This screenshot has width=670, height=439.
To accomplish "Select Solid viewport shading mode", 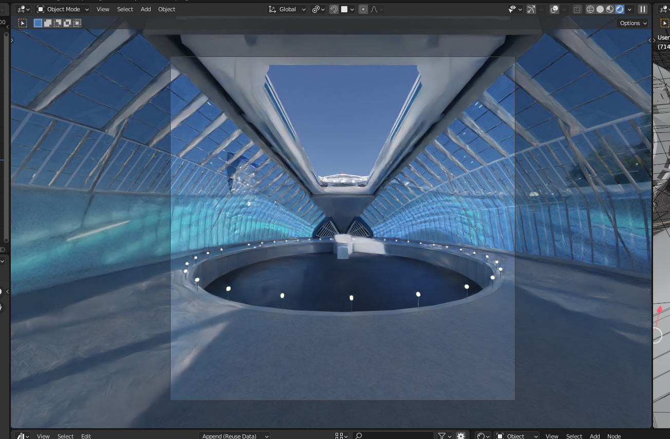I will click(600, 9).
